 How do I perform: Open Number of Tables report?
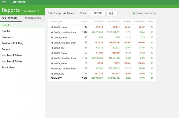point(12,55)
